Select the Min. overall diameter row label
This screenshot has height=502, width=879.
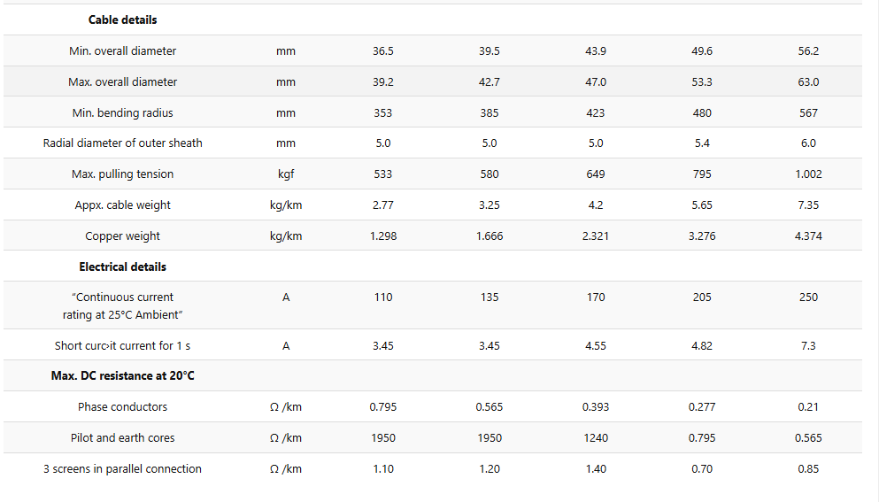[122, 51]
